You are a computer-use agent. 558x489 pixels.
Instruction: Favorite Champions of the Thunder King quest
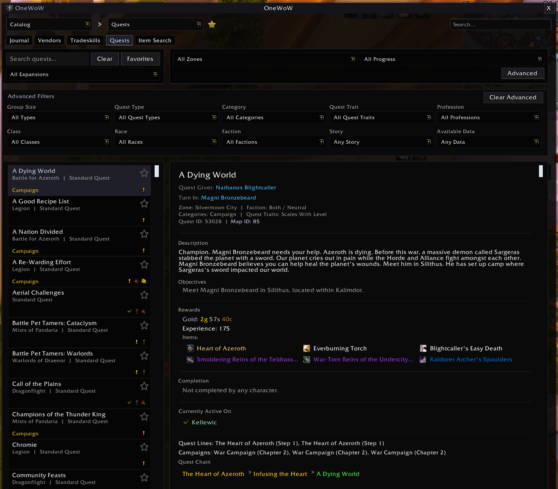tap(144, 417)
